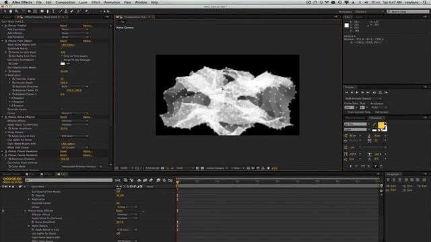Click current-time indicator on timeline ruler
Viewport: 431px width, 242px height.
click(177, 182)
